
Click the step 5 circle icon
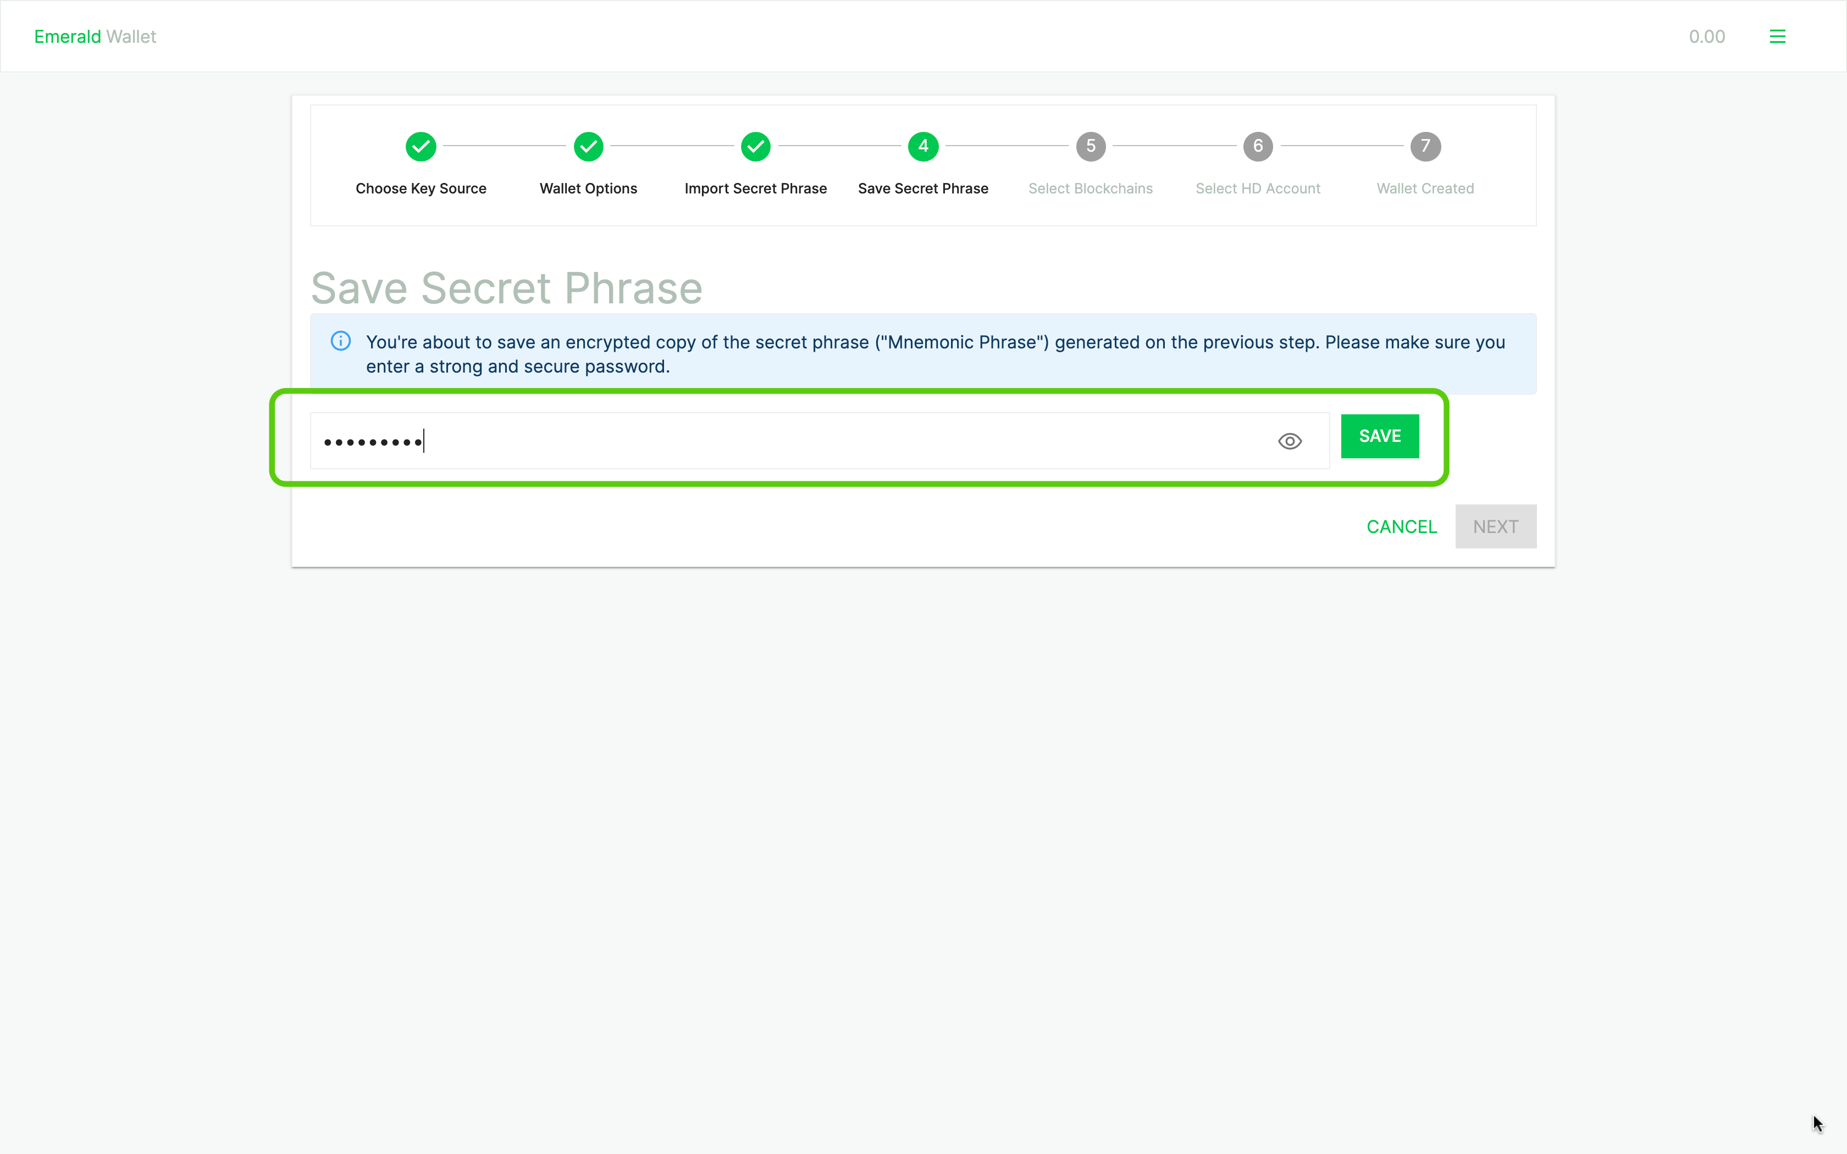[1090, 147]
